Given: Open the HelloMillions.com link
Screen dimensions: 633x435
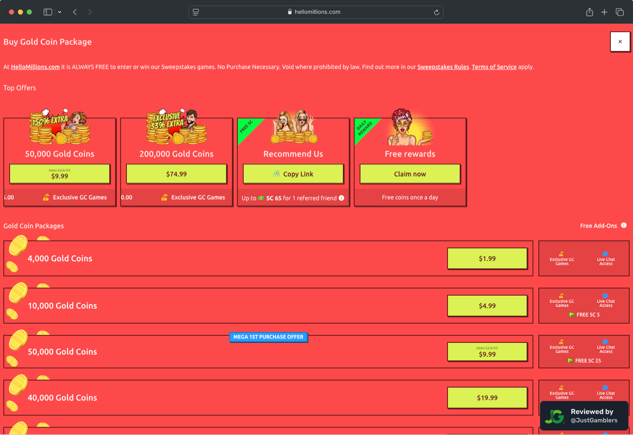Looking at the screenshot, I should [35, 67].
